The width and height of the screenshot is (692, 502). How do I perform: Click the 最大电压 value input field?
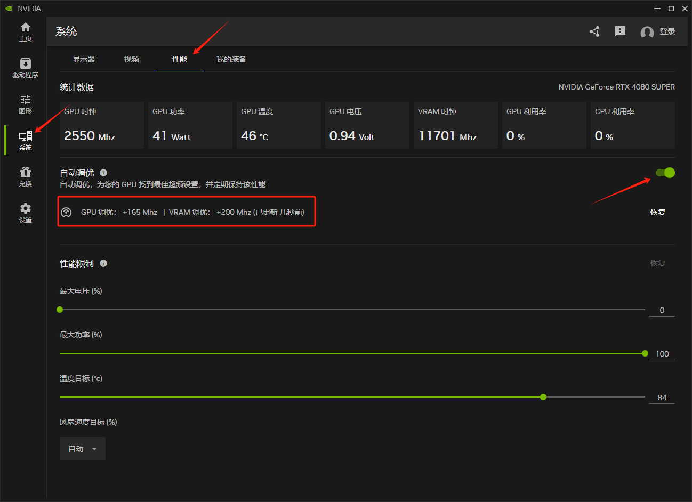(662, 310)
